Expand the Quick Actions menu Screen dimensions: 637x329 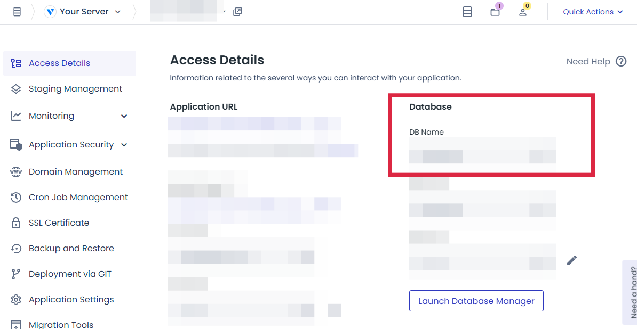pos(593,12)
